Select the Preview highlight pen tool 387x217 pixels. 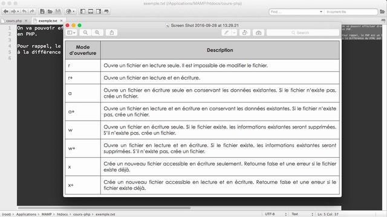click(x=226, y=33)
